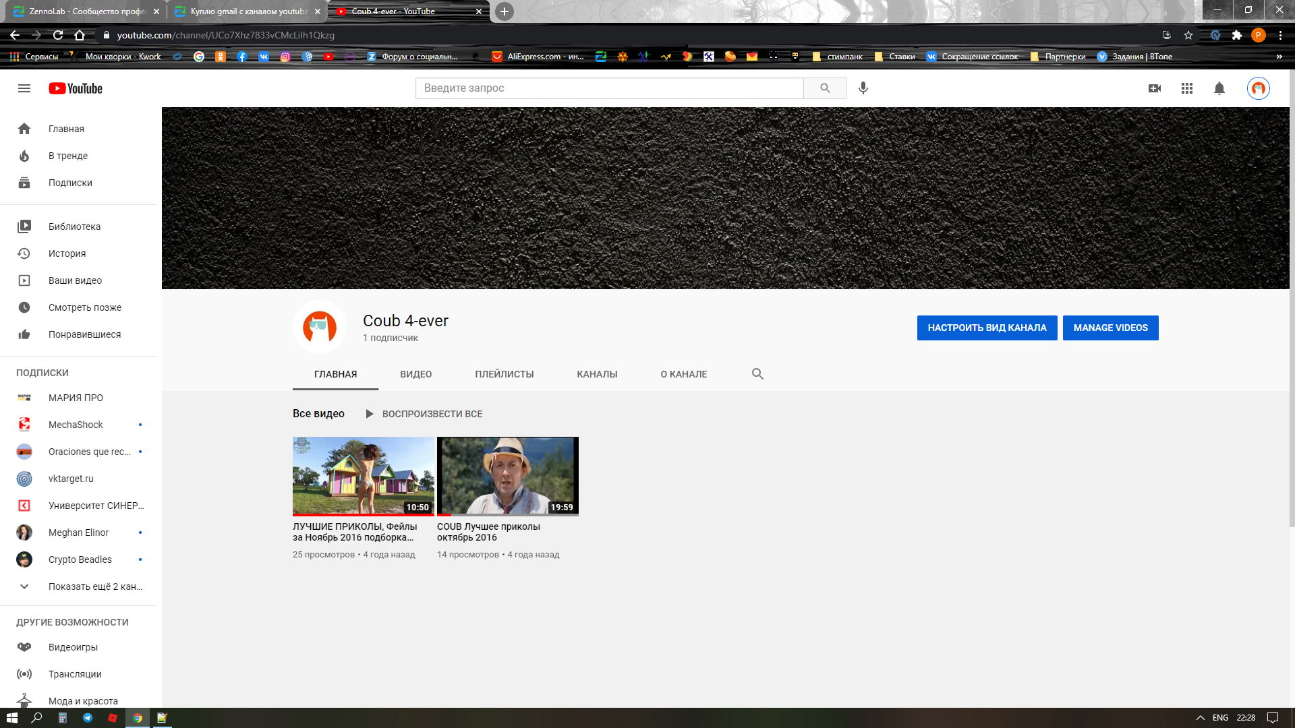
Task: Open the YouTube apps grid icon
Action: [x=1187, y=88]
